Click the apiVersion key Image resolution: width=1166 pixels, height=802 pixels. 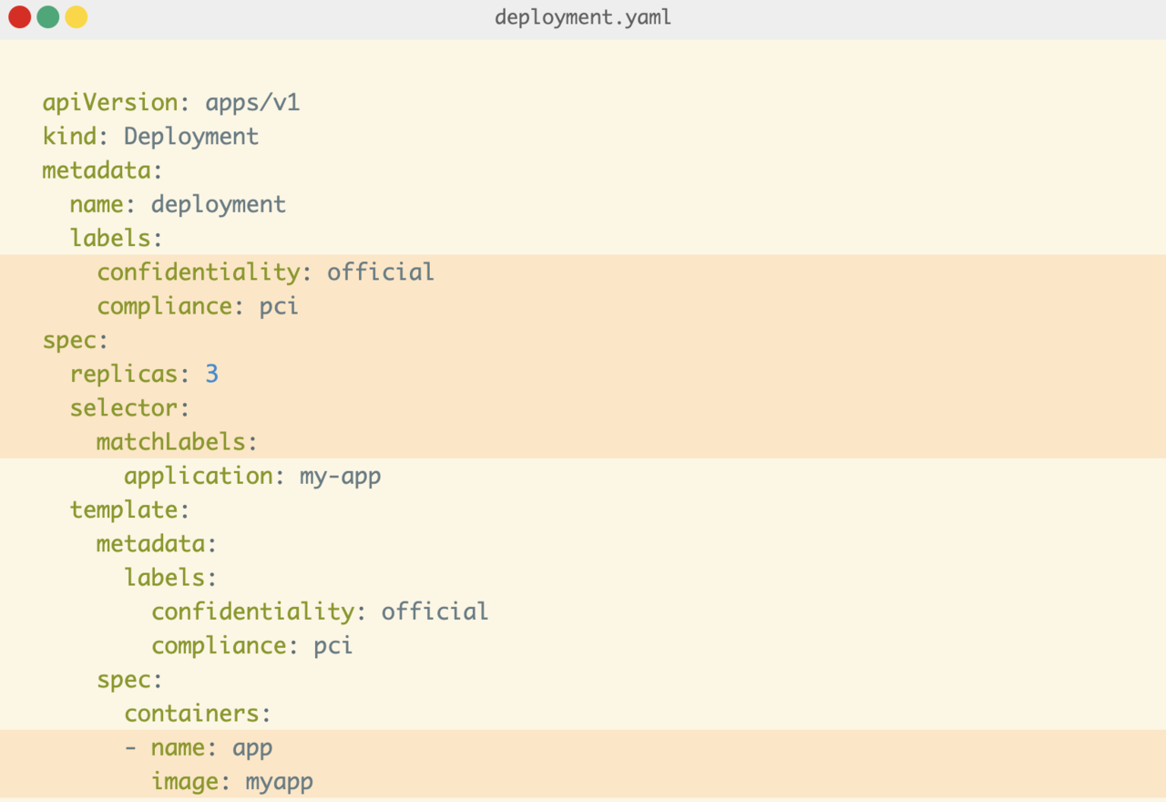(110, 102)
